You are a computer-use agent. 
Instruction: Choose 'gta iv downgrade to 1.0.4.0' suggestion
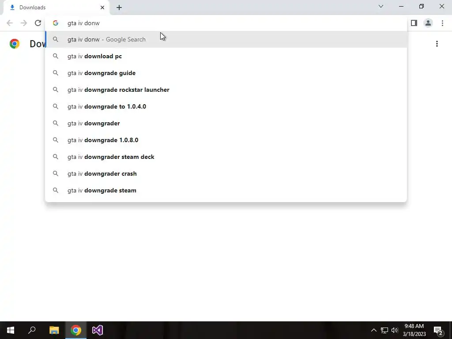click(226, 106)
